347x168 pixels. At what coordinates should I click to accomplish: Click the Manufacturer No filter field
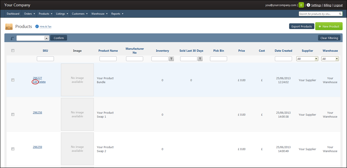point(134,59)
